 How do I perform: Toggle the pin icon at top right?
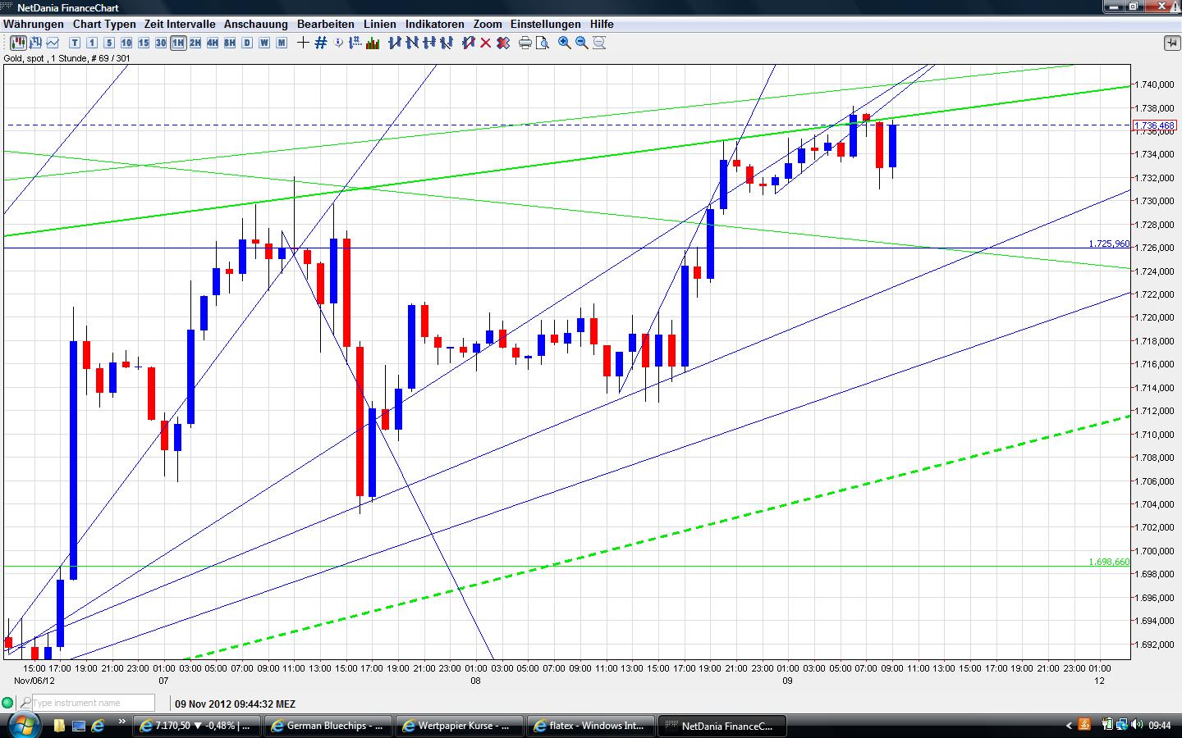click(x=1171, y=43)
